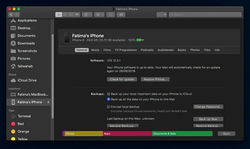Image resolution: width=250 pixels, height=149 pixels.
Task: Open Documents in the sidebar
Action: (x=29, y=36)
